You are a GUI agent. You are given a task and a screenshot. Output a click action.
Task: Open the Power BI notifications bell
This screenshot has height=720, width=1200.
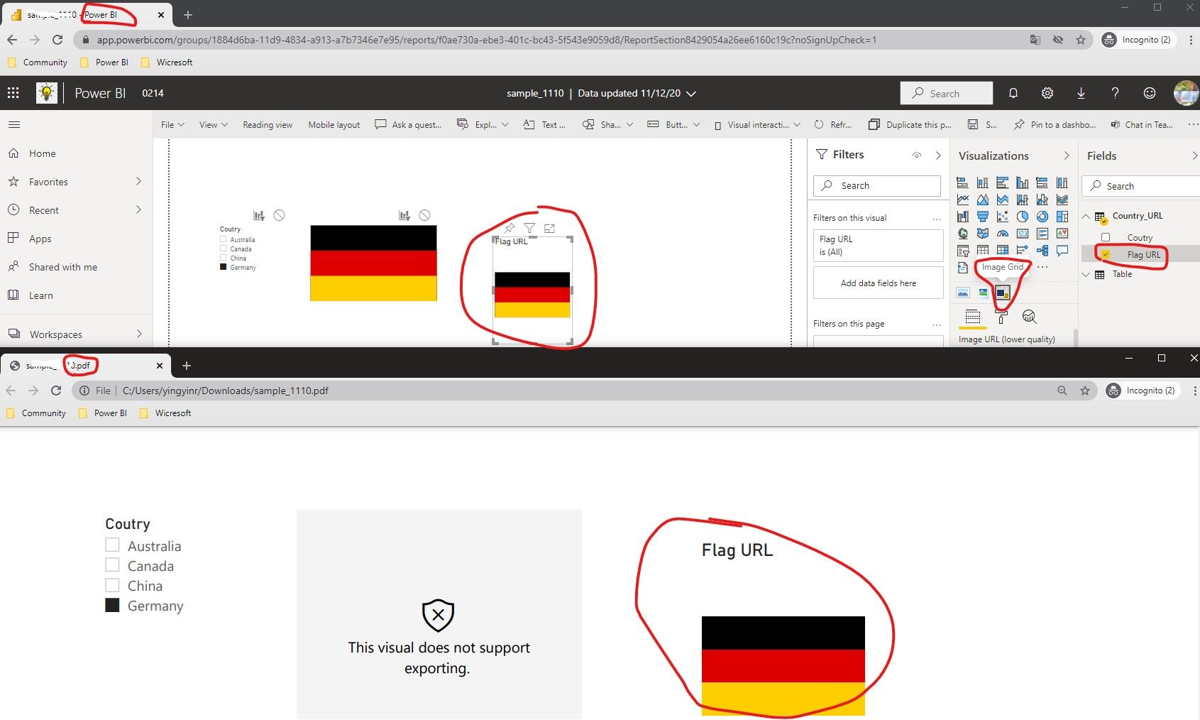[1013, 93]
